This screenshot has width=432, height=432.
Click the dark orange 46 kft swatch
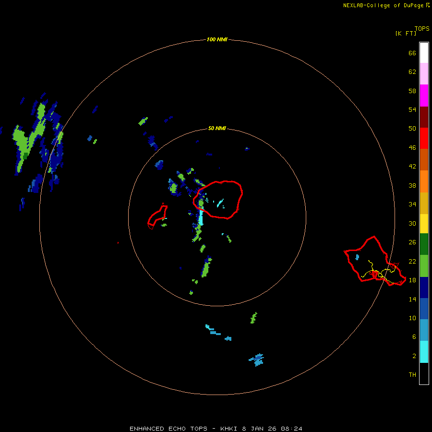pos(424,160)
